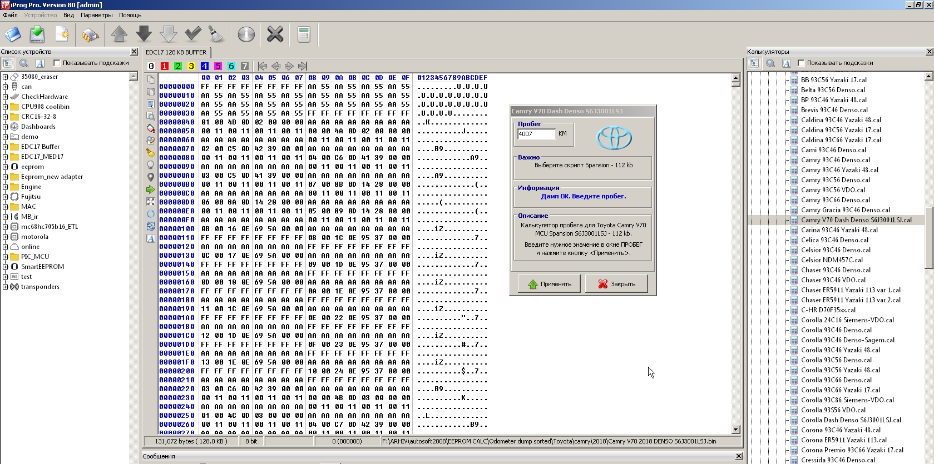This screenshot has width=934, height=464.
Task: Open the Параметры menu
Action: [96, 15]
